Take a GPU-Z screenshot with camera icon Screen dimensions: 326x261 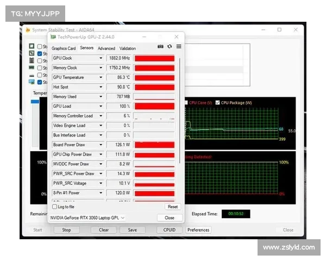tap(160, 46)
